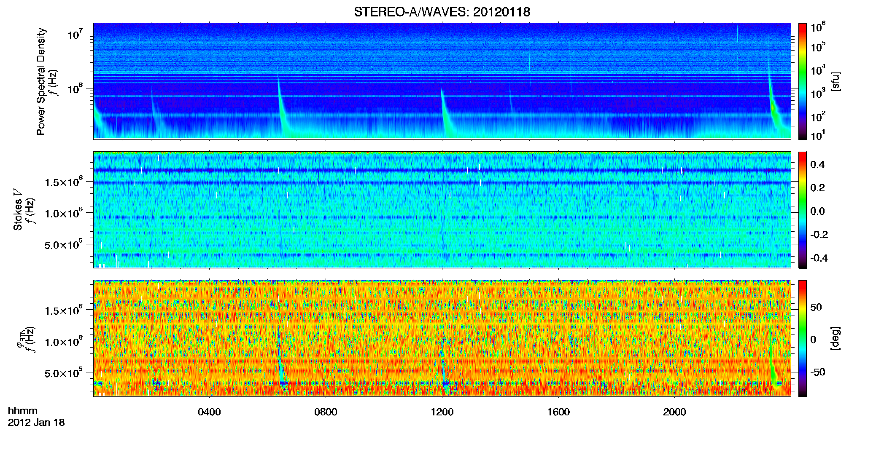The width and height of the screenshot is (884, 455).
Task: Click the [deg] color bar unit label
Action: tap(835, 338)
